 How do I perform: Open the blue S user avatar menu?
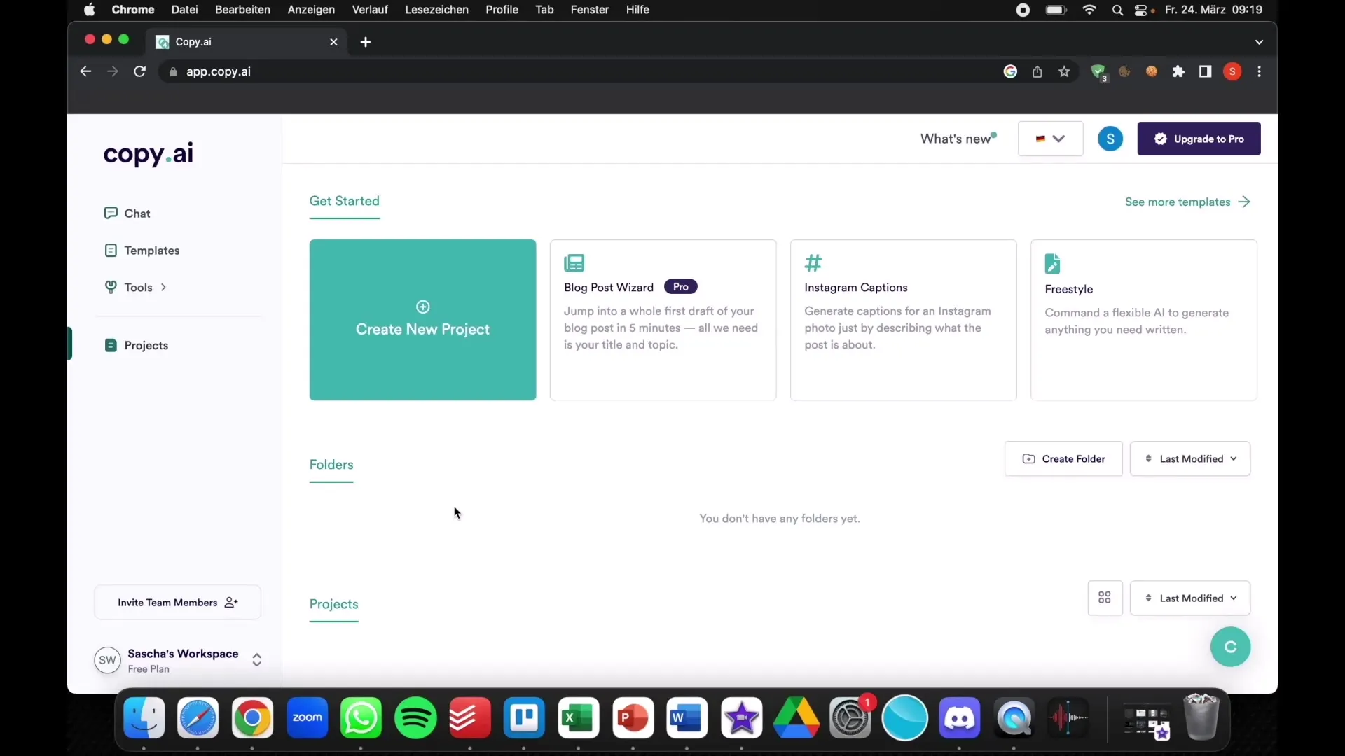coord(1110,139)
